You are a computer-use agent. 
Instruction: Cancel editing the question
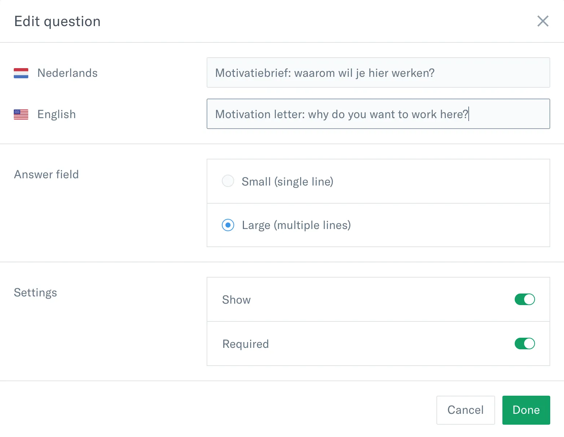465,410
